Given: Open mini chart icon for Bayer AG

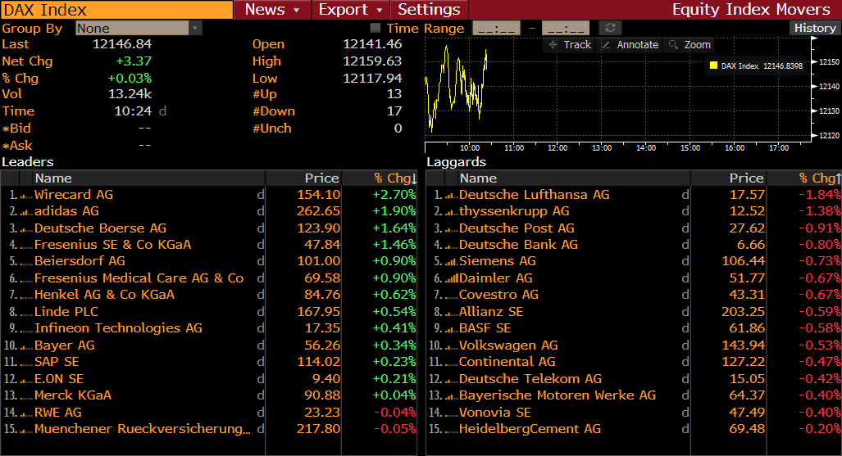Looking at the screenshot, I should [x=26, y=346].
